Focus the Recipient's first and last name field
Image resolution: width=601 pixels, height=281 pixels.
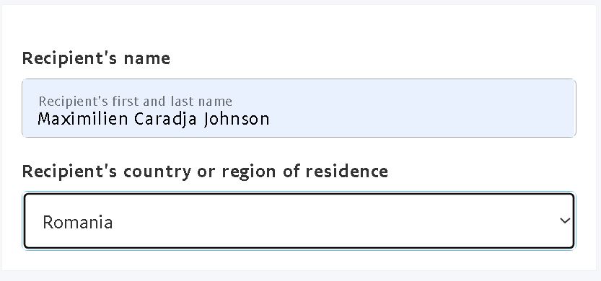[x=299, y=108]
